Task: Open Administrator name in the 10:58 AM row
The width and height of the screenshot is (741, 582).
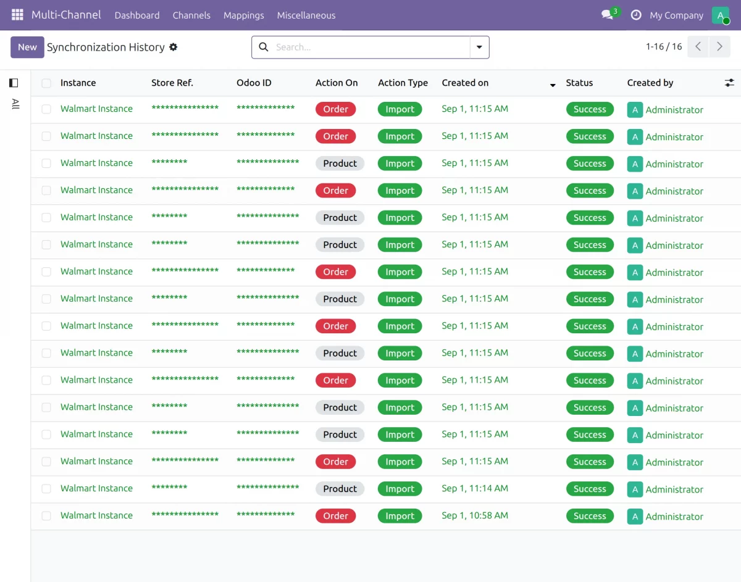Action: tap(674, 517)
